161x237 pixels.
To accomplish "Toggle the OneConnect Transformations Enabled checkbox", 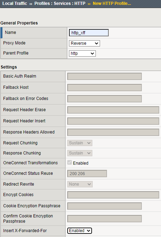I will [69, 163].
